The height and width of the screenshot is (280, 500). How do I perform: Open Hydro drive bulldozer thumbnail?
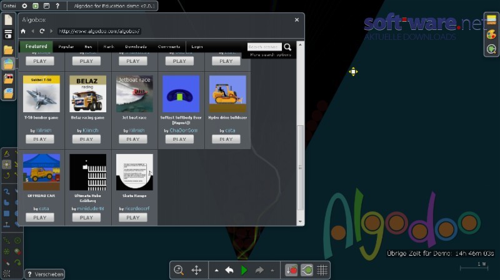[x=227, y=94]
